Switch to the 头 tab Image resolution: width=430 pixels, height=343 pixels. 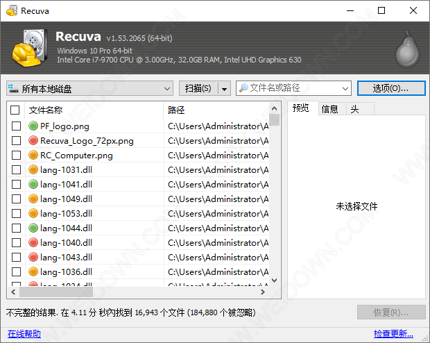click(x=354, y=109)
